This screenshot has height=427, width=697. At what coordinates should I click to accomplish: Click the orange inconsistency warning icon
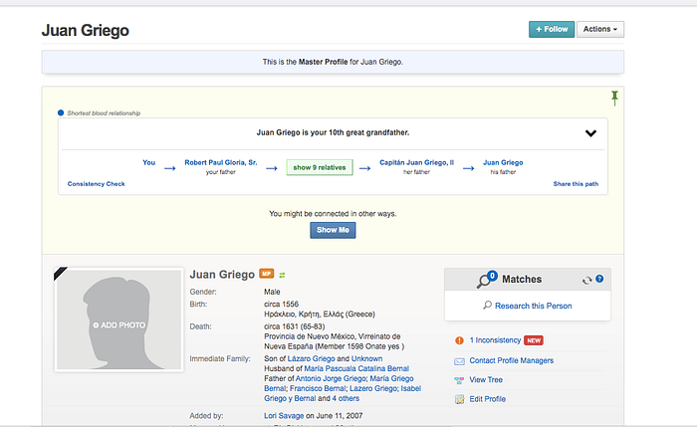tap(459, 340)
